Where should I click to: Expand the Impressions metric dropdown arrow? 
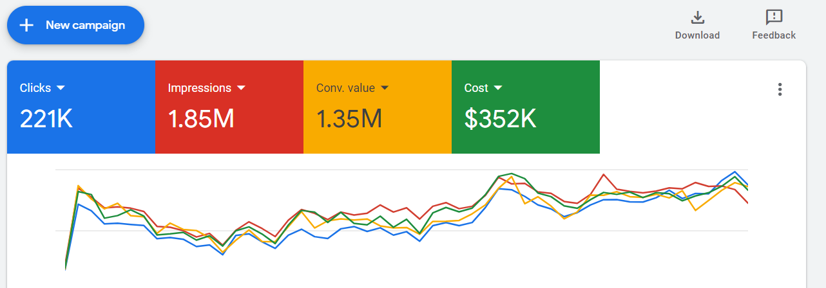242,88
